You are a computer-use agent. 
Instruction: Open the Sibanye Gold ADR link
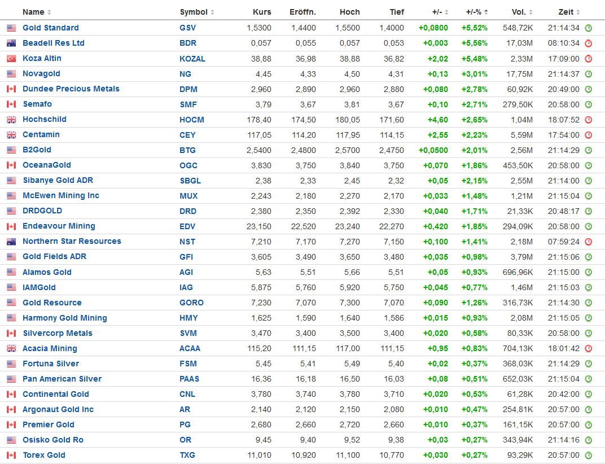pos(58,180)
